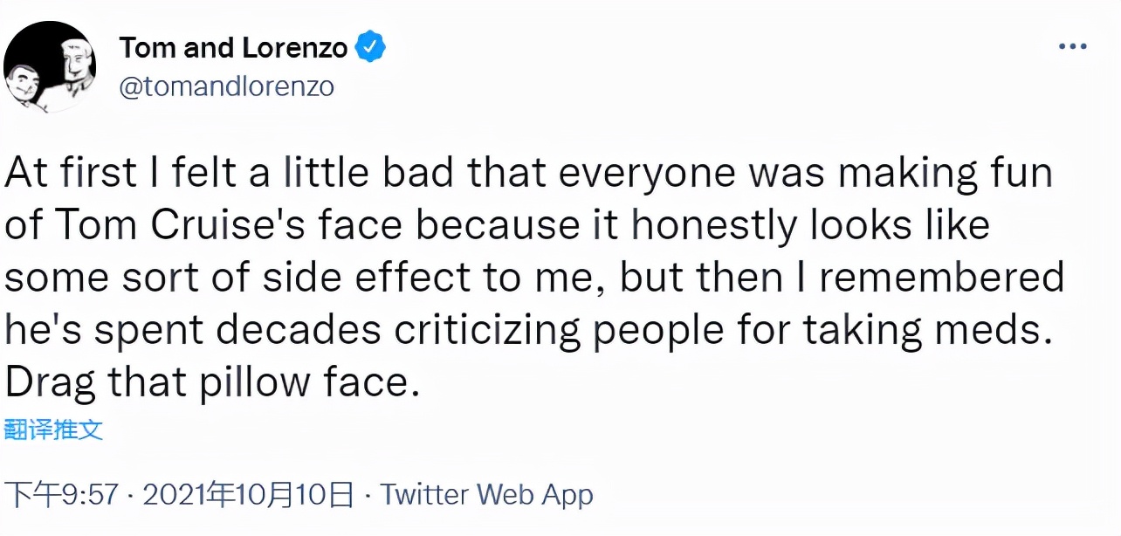Open the Tom and Lorenzo display name
The height and width of the screenshot is (536, 1121).
(233, 47)
